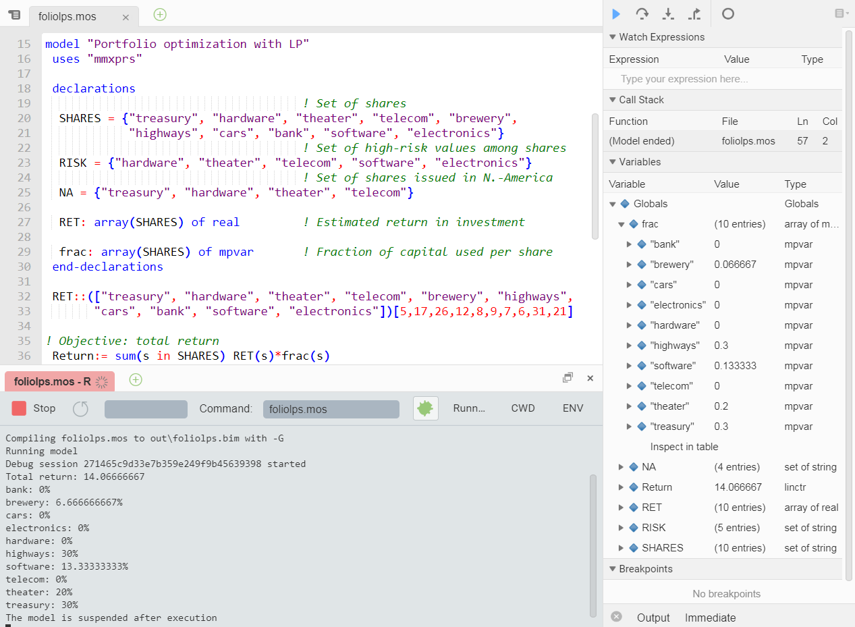Click the step into debug icon
Viewport: 855px width, 627px height.
[x=668, y=13]
